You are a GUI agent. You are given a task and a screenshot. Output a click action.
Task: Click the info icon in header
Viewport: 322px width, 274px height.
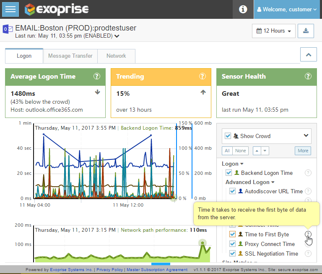(243, 9)
